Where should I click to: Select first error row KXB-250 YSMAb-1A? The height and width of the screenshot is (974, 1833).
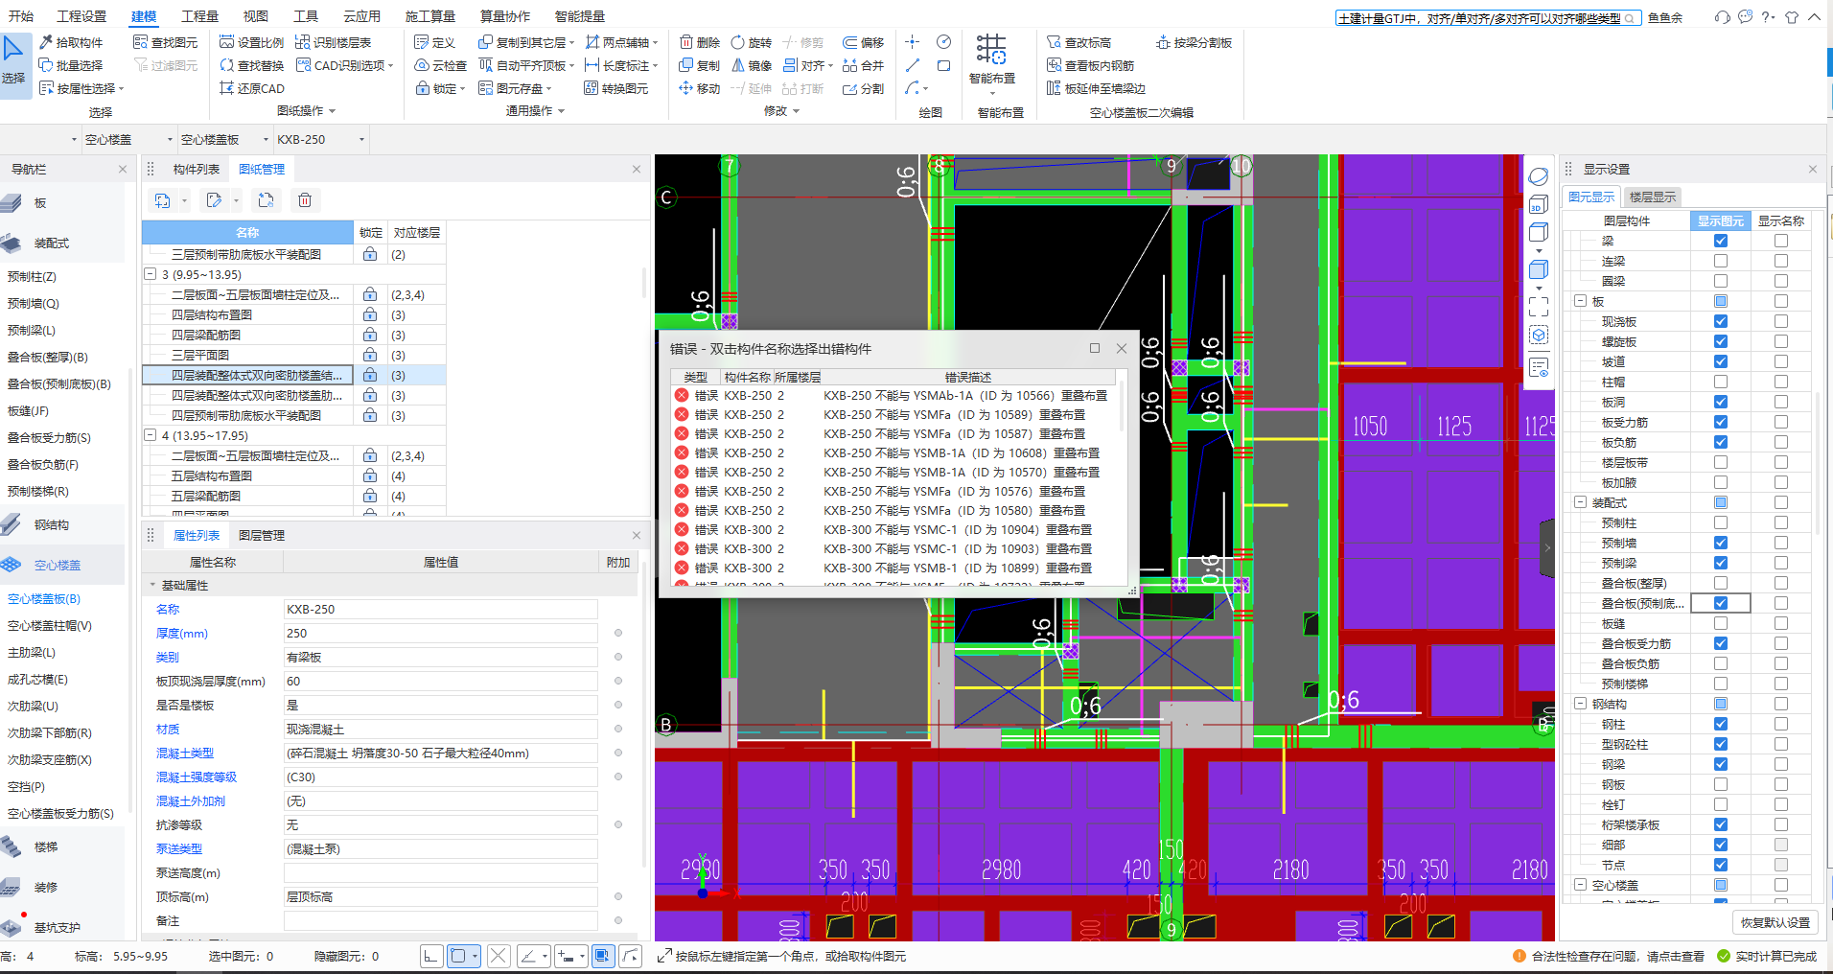893,395
